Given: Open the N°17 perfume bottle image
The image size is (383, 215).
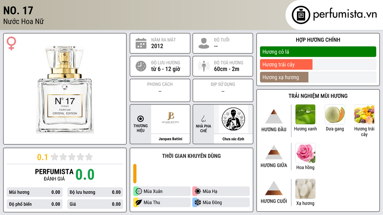Looking at the screenshot, I should pyautogui.click(x=65, y=89).
